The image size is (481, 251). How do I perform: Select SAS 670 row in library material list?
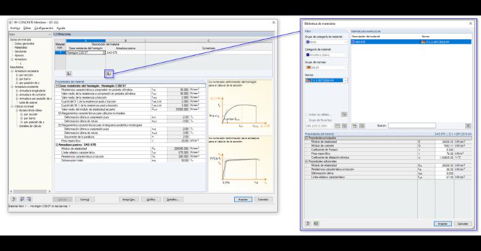411,42
